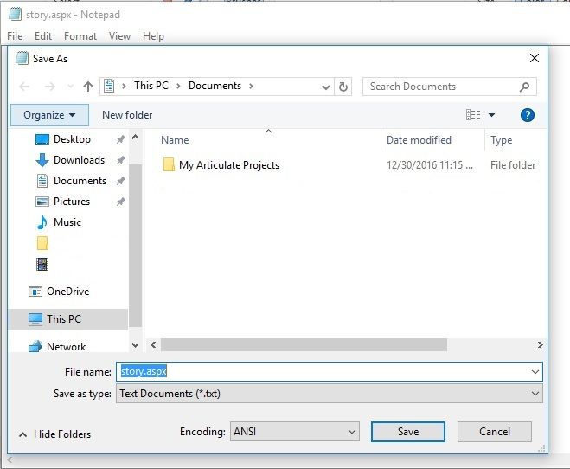The image size is (570, 469).
Task: Open Notepad Format menu
Action: click(x=80, y=36)
